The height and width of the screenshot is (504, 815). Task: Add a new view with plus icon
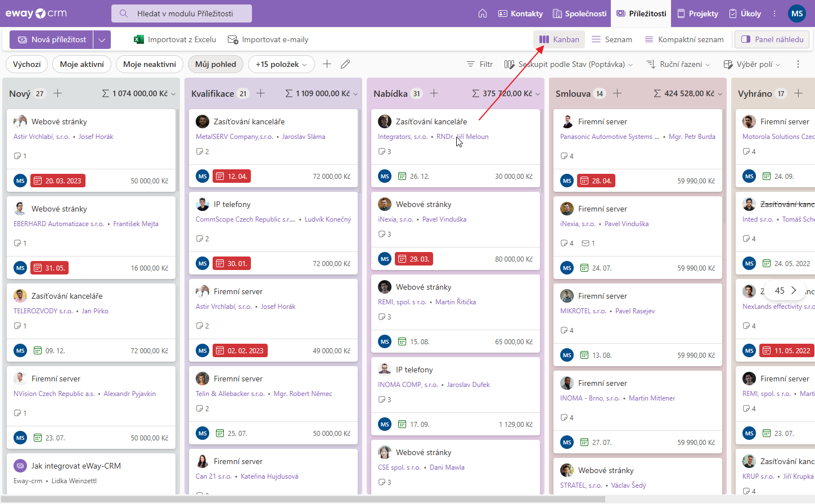[327, 64]
